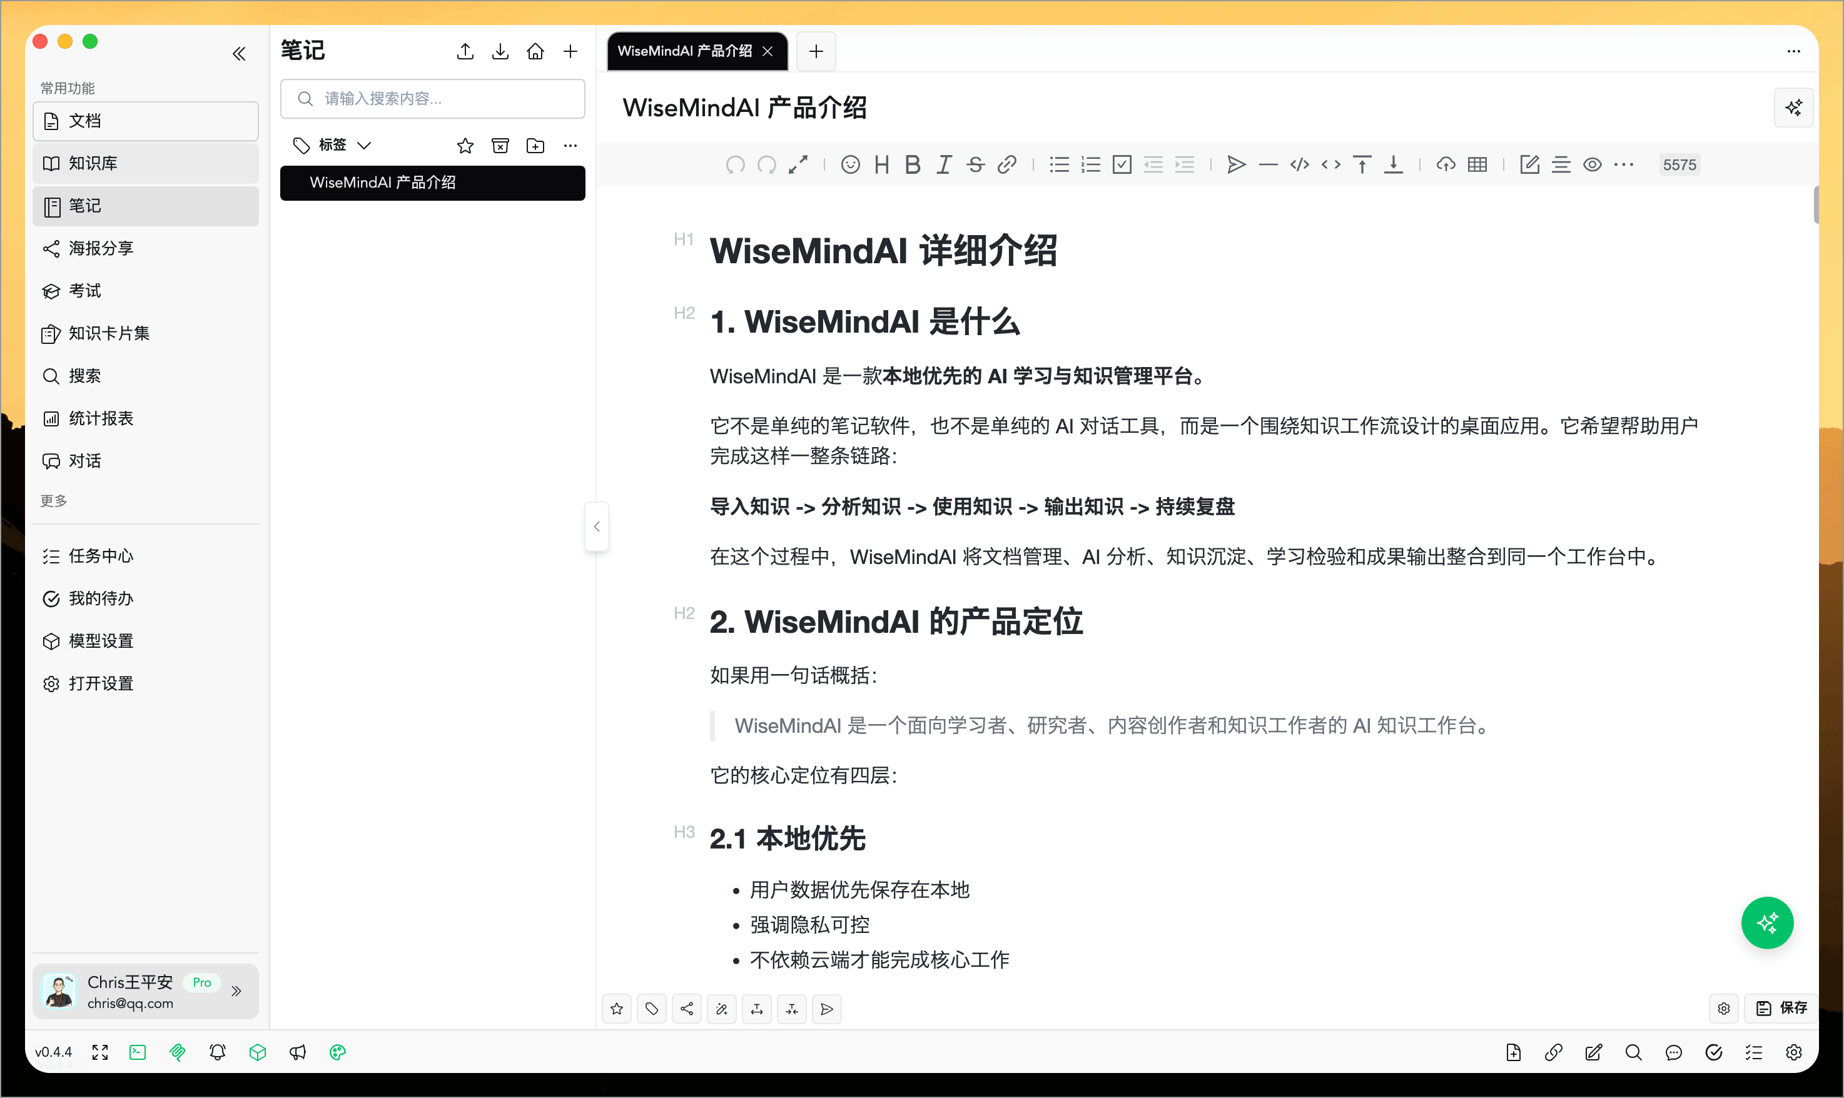Open the Chris王平安 Pro account profile
The height and width of the screenshot is (1098, 1844).
(133, 992)
